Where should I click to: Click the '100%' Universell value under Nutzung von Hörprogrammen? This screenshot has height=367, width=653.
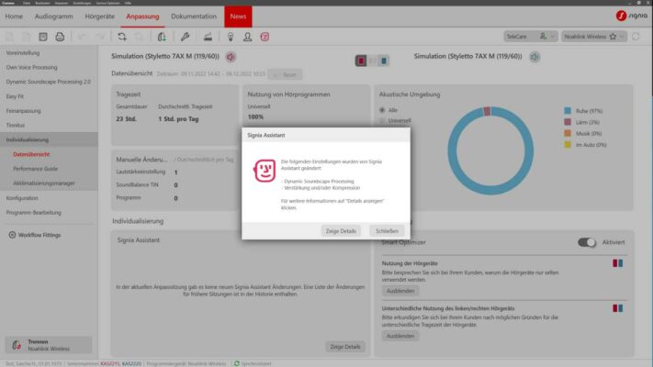[x=255, y=117]
